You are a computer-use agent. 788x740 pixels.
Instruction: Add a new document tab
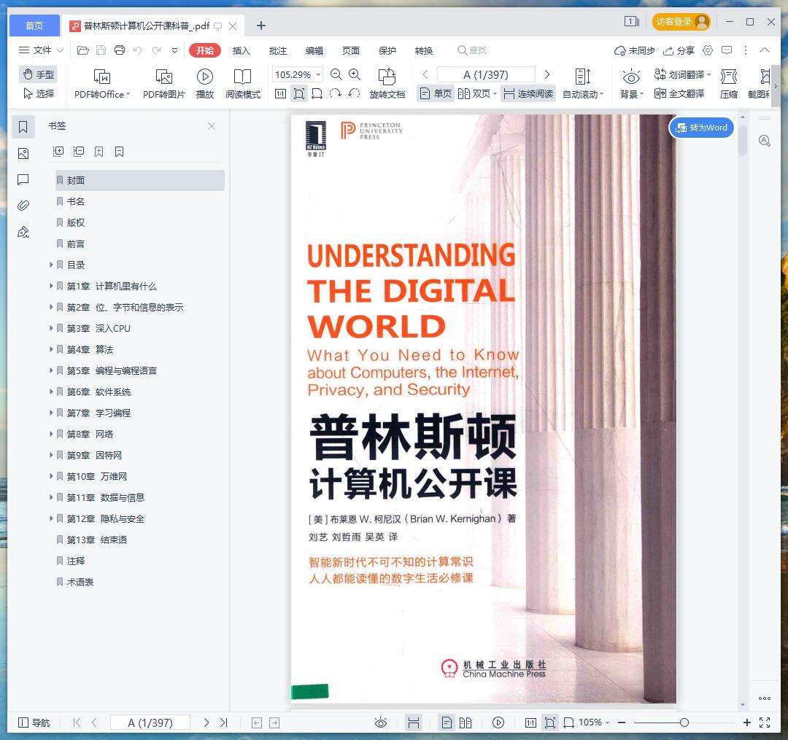click(x=260, y=26)
